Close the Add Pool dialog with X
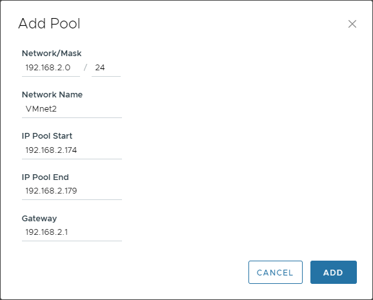The width and height of the screenshot is (373, 300). click(352, 24)
